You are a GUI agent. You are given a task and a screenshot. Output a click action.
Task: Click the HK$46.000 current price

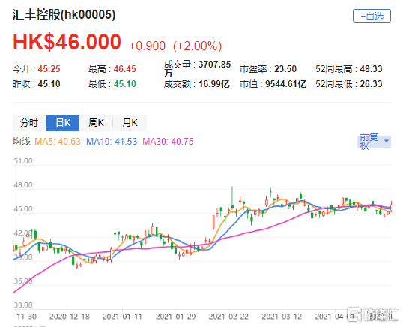67,42
